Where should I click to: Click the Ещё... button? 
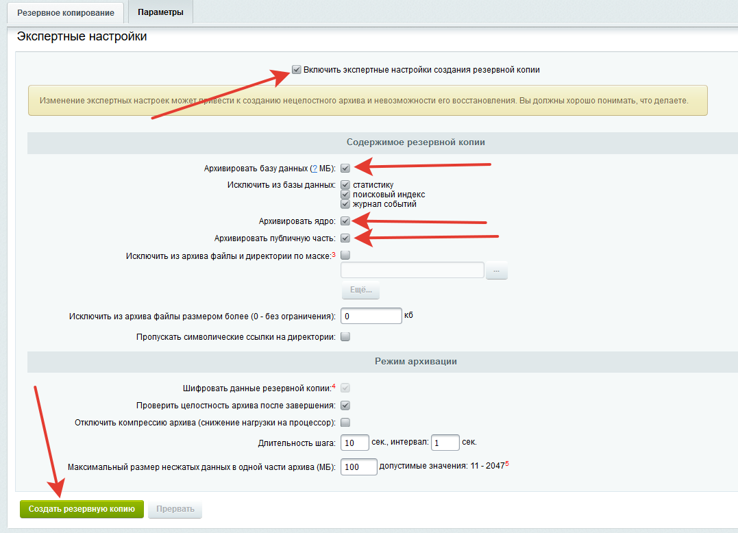pyautogui.click(x=360, y=290)
